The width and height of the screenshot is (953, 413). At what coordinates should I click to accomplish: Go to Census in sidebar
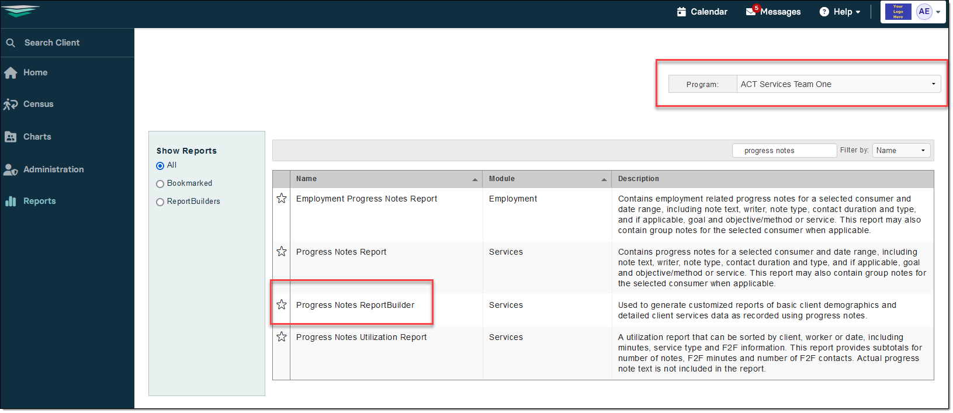click(38, 104)
